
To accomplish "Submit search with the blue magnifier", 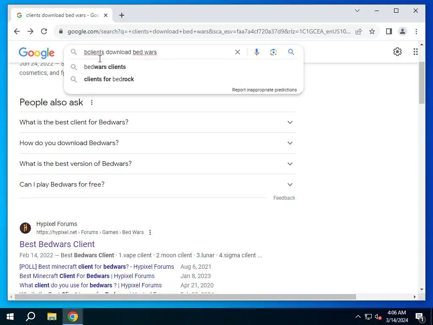I will point(291,52).
